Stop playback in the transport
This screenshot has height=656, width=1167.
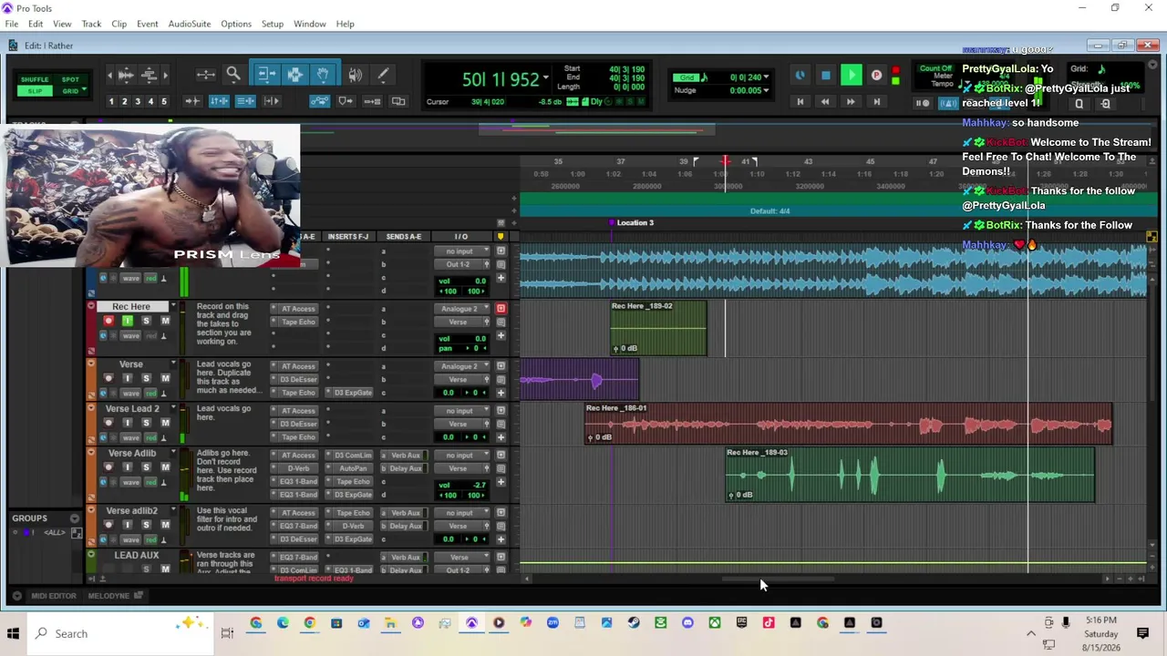[x=825, y=76]
